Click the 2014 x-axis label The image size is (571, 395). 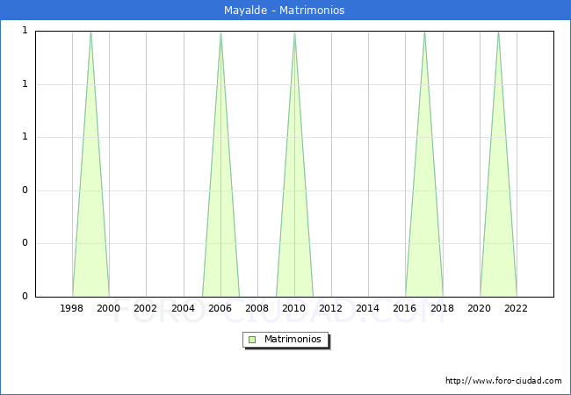[x=368, y=308]
